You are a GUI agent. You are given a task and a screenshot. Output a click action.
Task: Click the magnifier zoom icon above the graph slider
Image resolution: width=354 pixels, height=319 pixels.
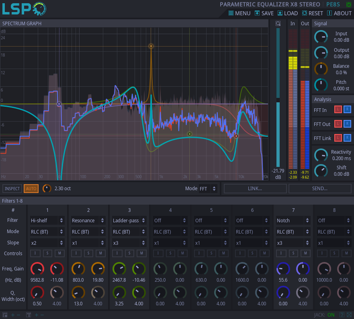278,23
